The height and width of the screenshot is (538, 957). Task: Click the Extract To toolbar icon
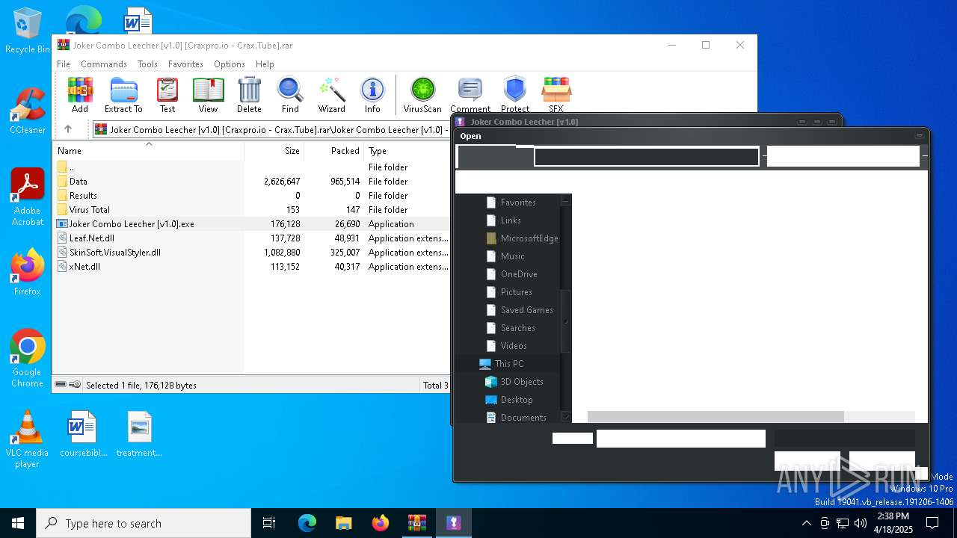click(x=123, y=95)
